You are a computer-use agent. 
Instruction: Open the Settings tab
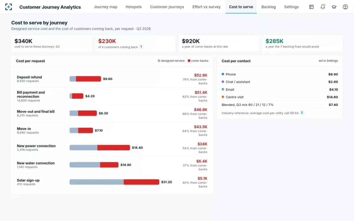291,7
